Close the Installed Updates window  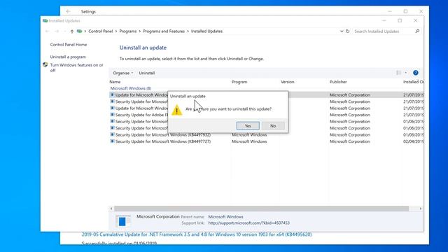tap(415, 20)
